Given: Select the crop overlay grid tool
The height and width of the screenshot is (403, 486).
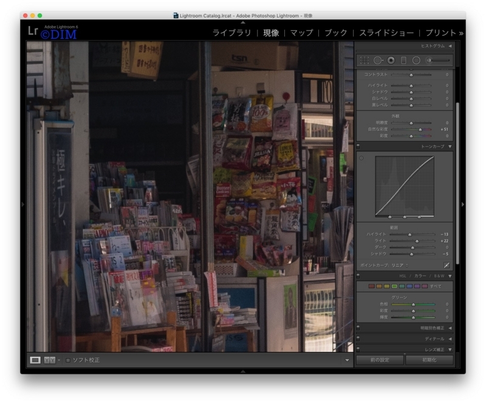Looking at the screenshot, I should coord(364,60).
